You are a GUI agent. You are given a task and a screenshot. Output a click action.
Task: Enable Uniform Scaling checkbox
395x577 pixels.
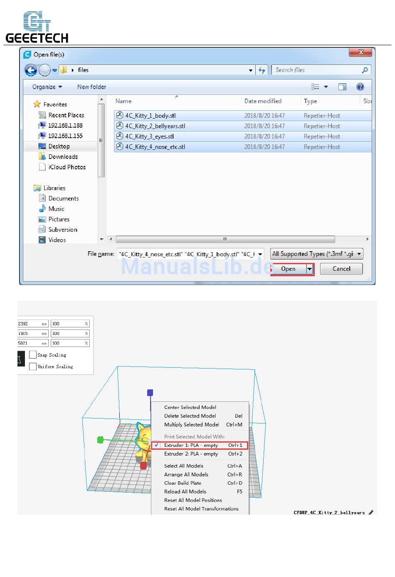pyautogui.click(x=33, y=367)
